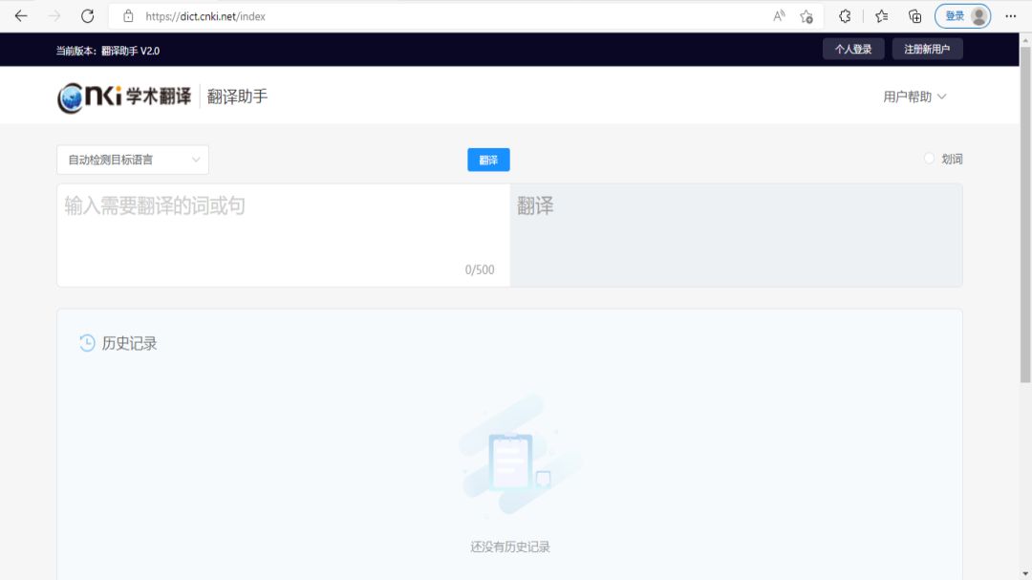Click the browser profile 登录 button

[x=962, y=16]
